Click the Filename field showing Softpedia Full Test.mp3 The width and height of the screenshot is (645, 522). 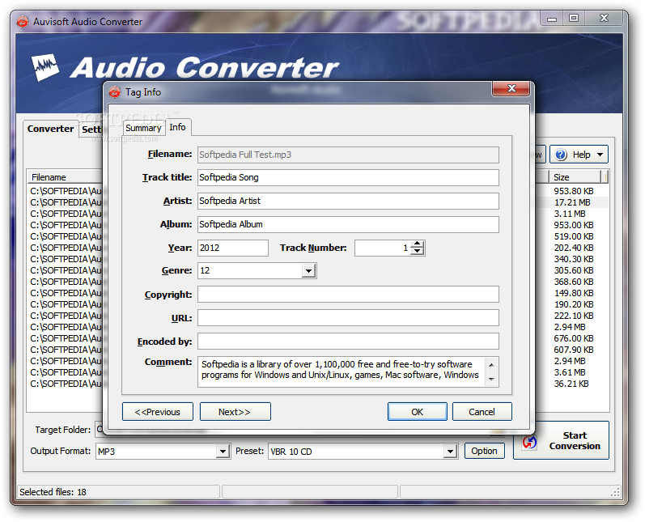[348, 155]
